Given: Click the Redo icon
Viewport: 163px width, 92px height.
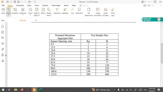Looking at the screenshot, I should 25,2.
